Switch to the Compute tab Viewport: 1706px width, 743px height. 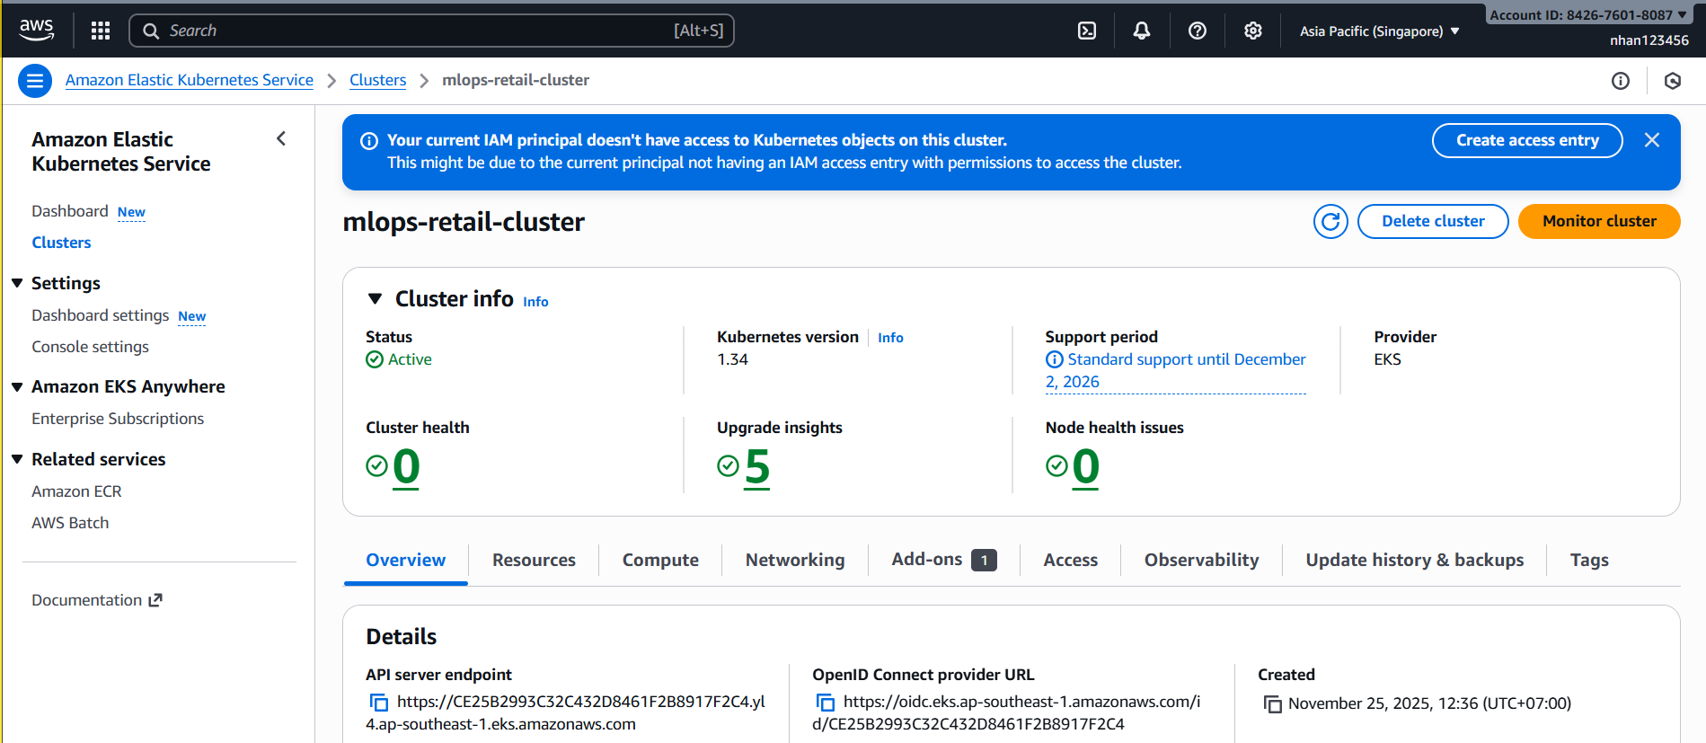pyautogui.click(x=660, y=560)
